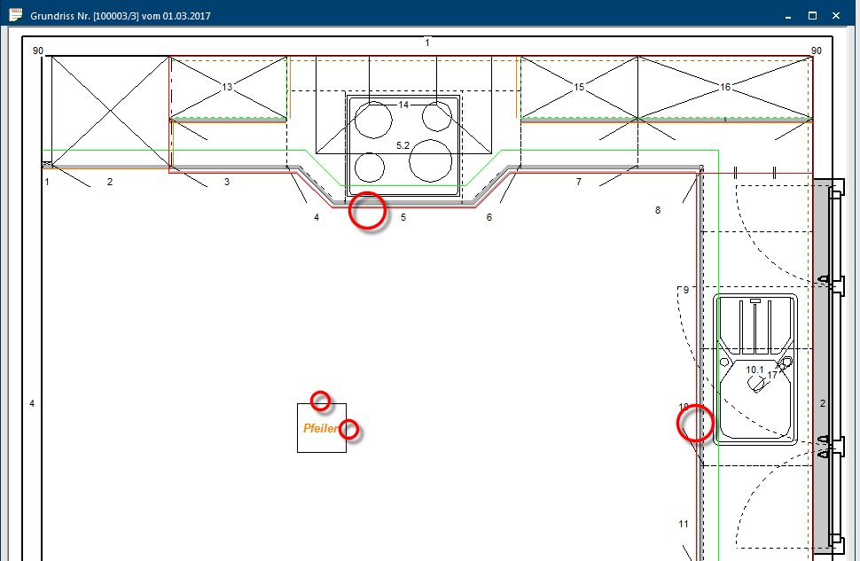Viewport: 860px width, 561px height.
Task: Click red circle marker left of sink
Action: 695,423
